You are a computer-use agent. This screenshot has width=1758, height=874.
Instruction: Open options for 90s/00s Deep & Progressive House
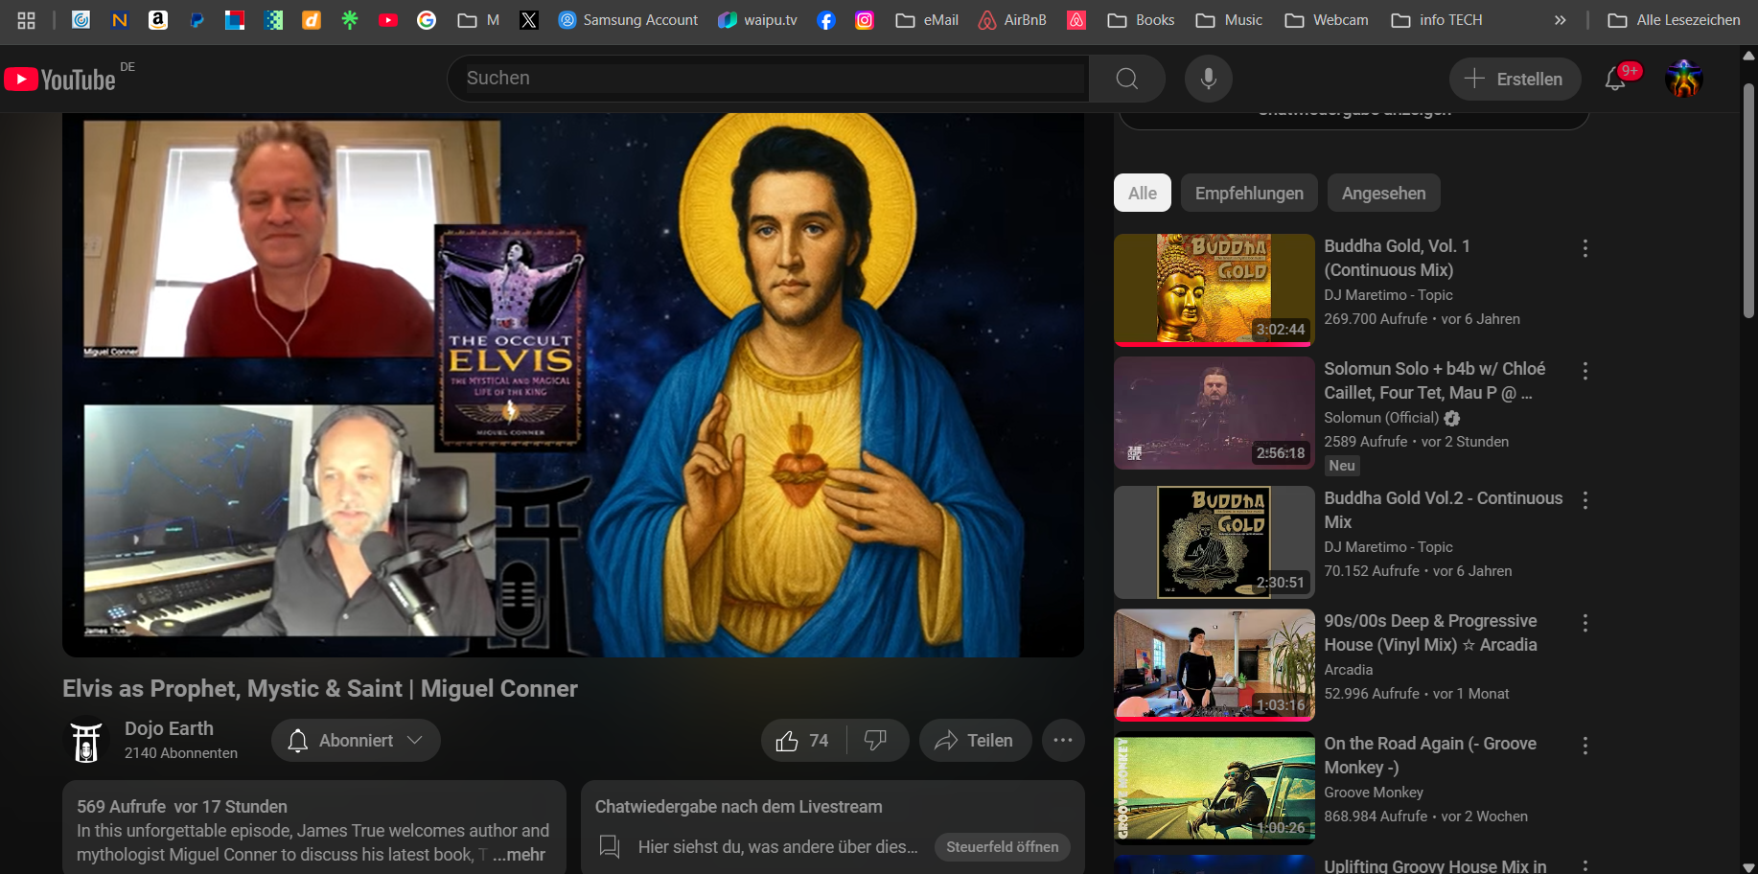point(1585,623)
